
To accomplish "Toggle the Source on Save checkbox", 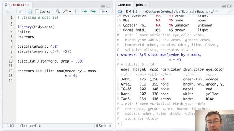I will (x=37, y=11).
